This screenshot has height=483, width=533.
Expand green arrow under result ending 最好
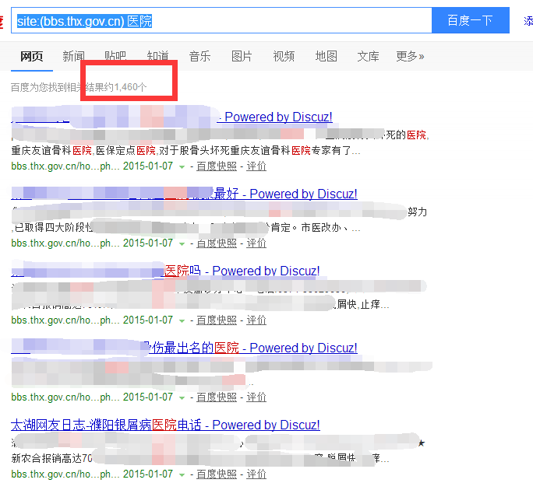[182, 243]
